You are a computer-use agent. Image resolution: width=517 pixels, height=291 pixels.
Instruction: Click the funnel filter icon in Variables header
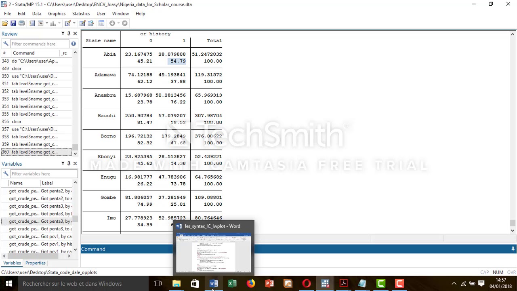[63, 163]
